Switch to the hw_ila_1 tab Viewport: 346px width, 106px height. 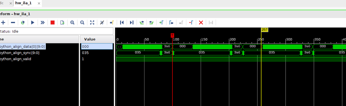click(x=23, y=3)
